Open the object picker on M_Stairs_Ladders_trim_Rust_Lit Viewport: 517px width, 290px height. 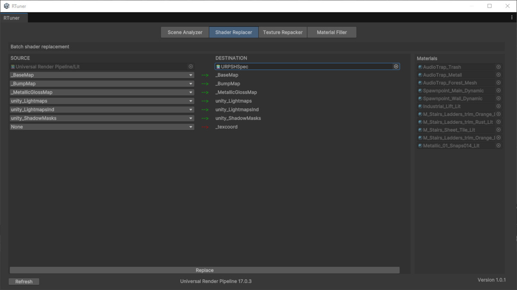point(498,122)
